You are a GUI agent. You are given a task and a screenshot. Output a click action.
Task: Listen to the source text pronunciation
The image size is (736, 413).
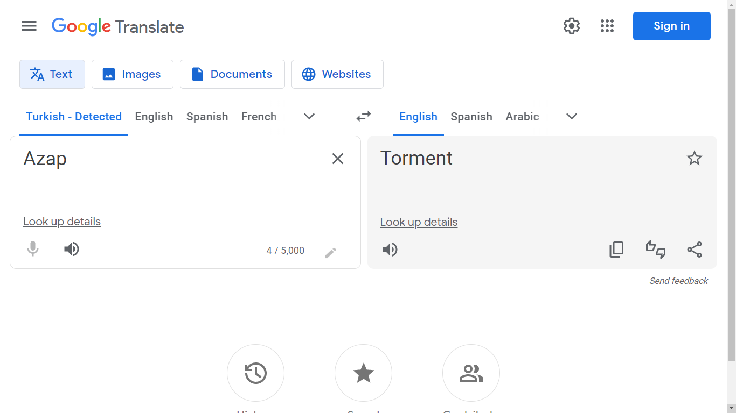coord(72,249)
